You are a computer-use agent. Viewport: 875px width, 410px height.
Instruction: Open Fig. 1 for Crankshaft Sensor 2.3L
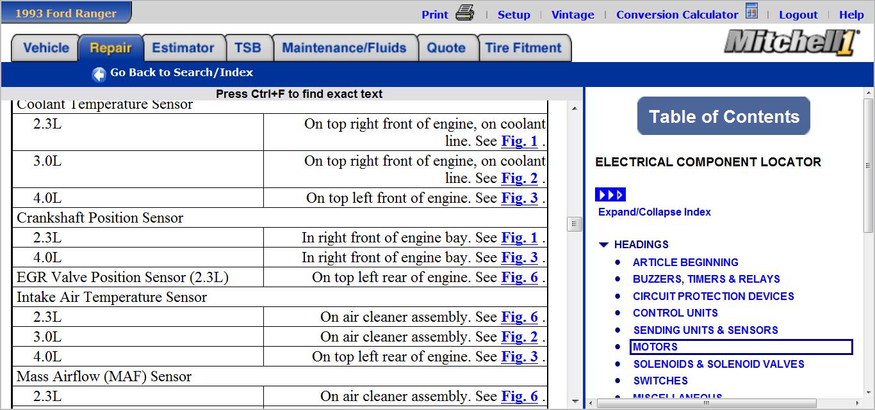click(x=519, y=238)
